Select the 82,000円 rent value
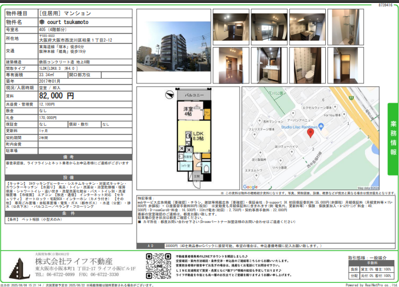The width and height of the screenshot is (399, 287). click(56, 95)
